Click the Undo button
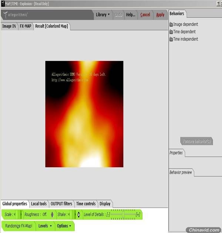The height and width of the screenshot is (233, 222). tap(118, 15)
